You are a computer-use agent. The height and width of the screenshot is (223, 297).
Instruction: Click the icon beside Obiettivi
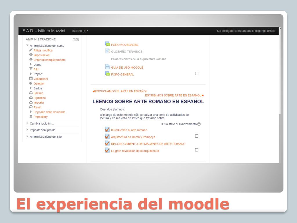coord(31,83)
